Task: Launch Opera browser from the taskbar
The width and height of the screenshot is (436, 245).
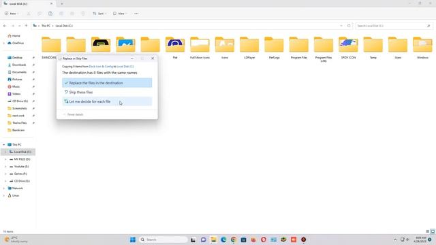Action: tap(264, 240)
